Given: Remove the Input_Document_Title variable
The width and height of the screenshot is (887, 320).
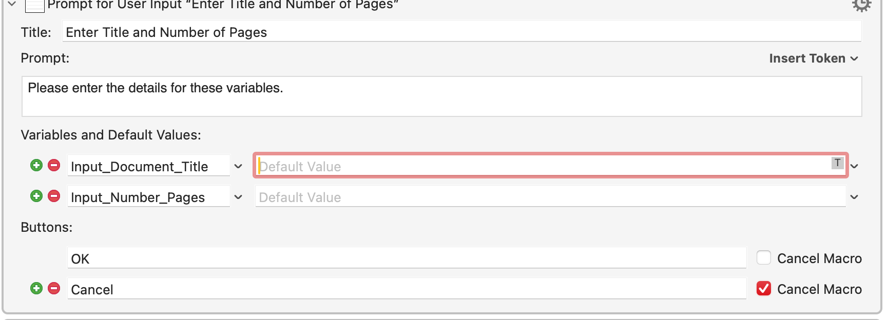Looking at the screenshot, I should (x=54, y=165).
